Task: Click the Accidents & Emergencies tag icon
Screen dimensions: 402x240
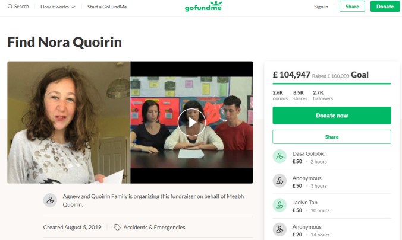Action: pyautogui.click(x=117, y=228)
